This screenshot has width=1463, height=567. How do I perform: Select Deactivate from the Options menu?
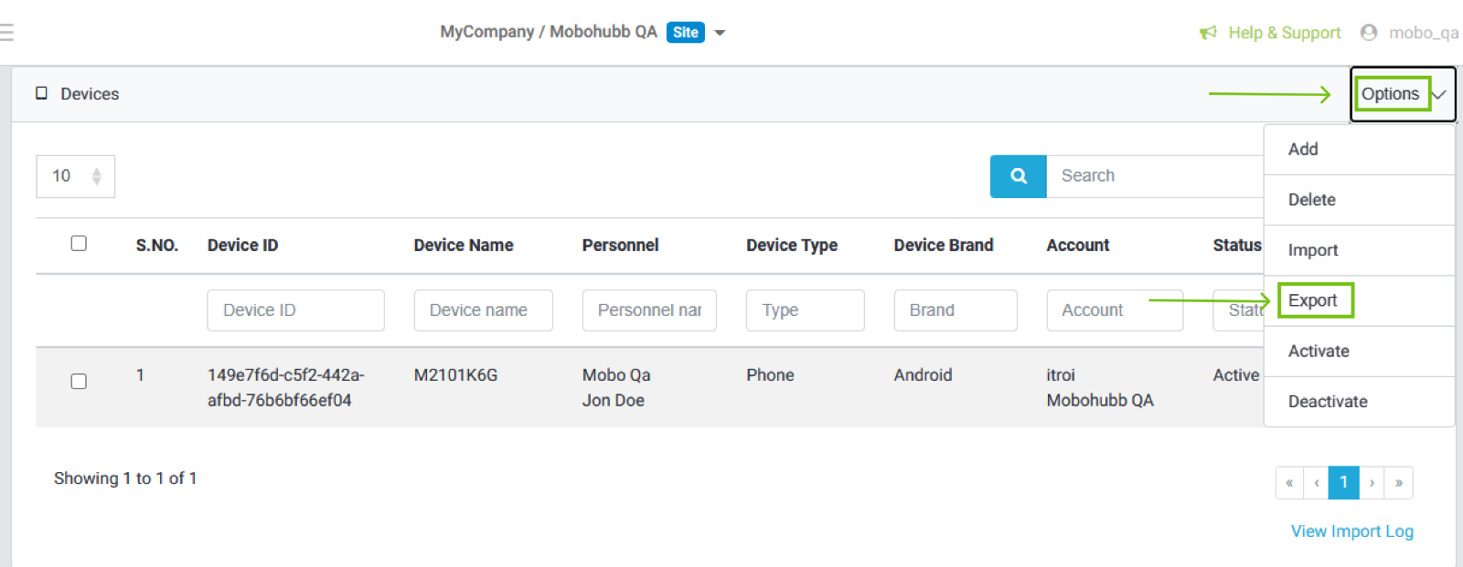(x=1327, y=402)
